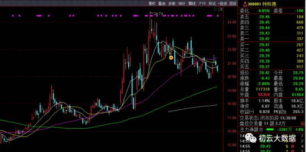The width and height of the screenshot is (306, 152).
Task: Open the 统计 statistics tool
Action: pyautogui.click(x=182, y=3)
